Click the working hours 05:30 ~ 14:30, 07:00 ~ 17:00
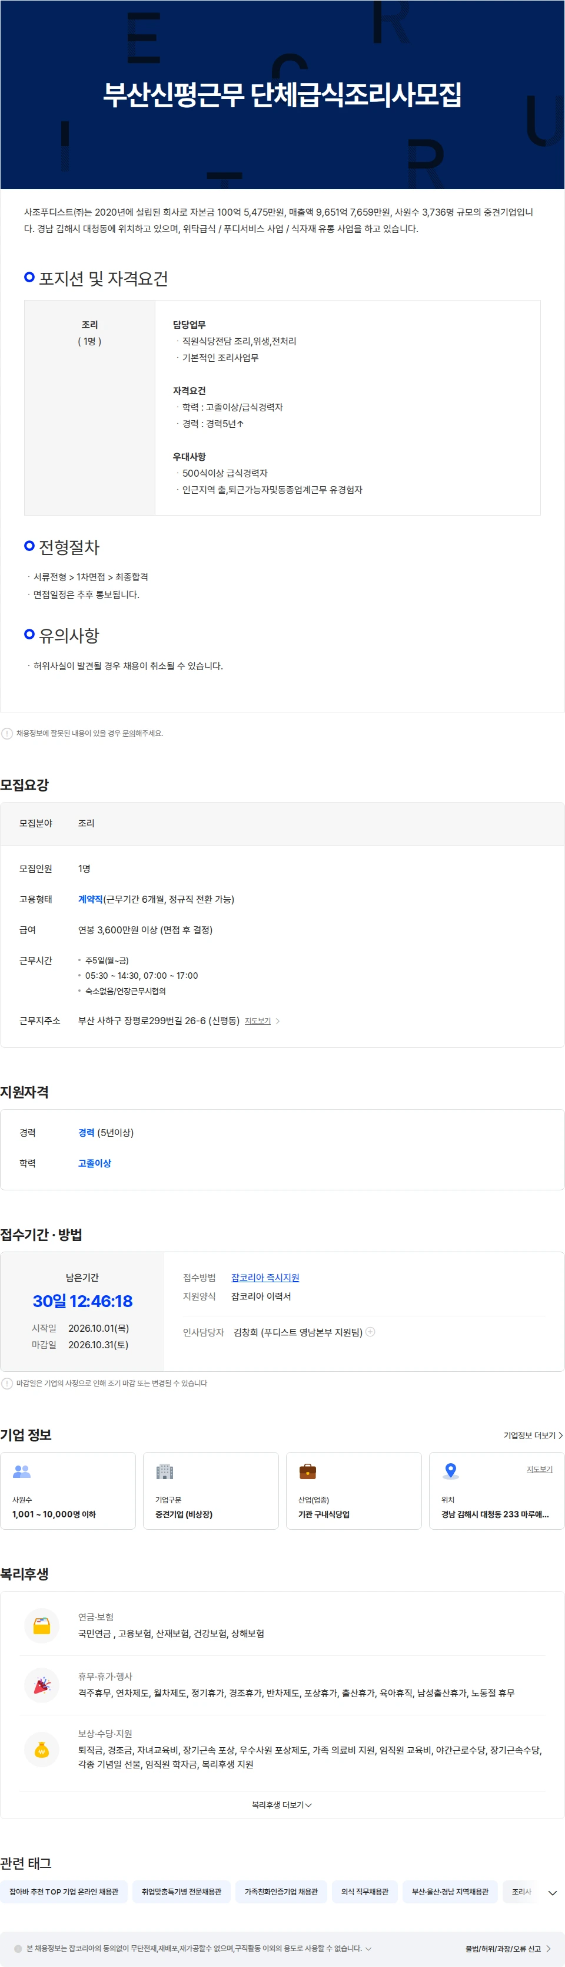 click(141, 975)
